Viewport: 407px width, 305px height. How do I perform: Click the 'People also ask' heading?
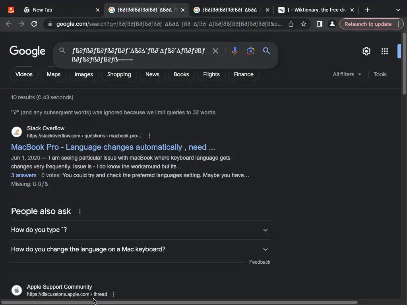(41, 211)
